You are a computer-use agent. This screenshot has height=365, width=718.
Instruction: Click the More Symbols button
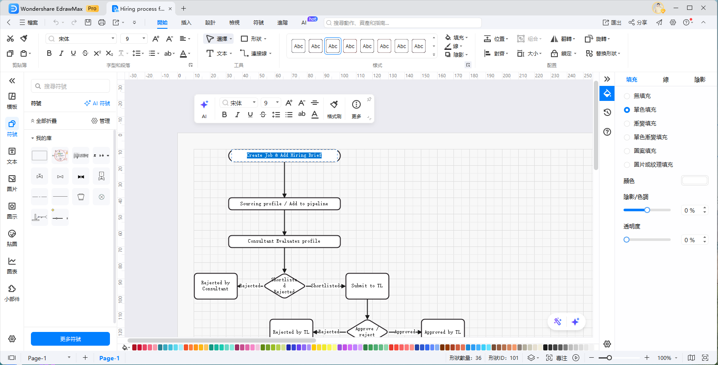(70, 339)
